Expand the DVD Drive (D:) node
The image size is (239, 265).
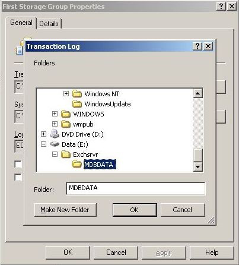coord(43,134)
